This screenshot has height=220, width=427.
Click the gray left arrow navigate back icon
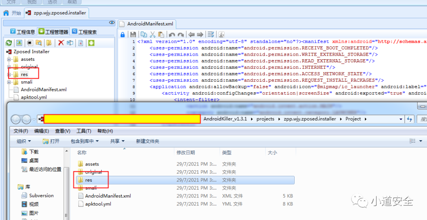tap(191, 34)
